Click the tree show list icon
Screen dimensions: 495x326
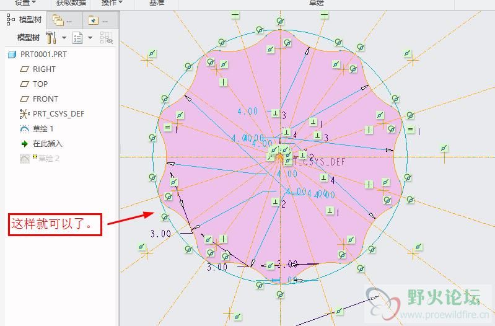coord(77,38)
